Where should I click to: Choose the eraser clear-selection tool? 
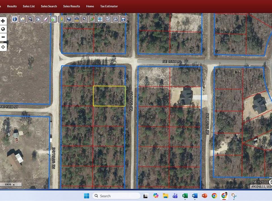[46, 19]
